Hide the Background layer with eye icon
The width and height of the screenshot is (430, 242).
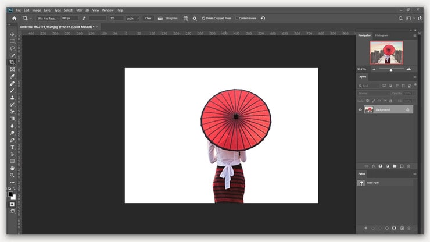pos(360,109)
